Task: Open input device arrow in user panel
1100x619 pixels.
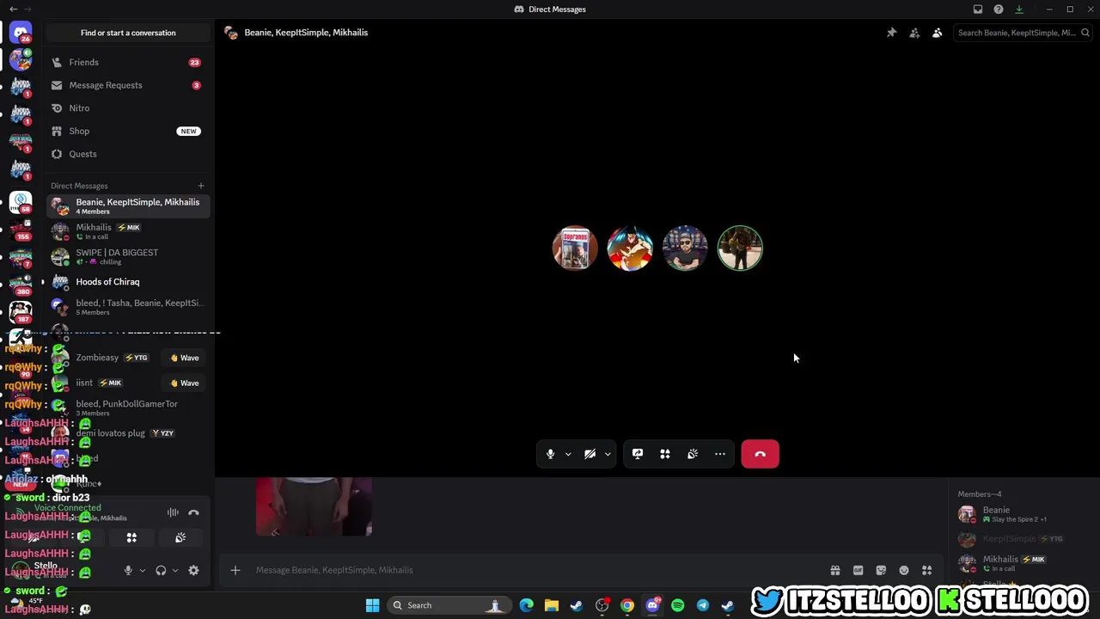Action: (143, 570)
